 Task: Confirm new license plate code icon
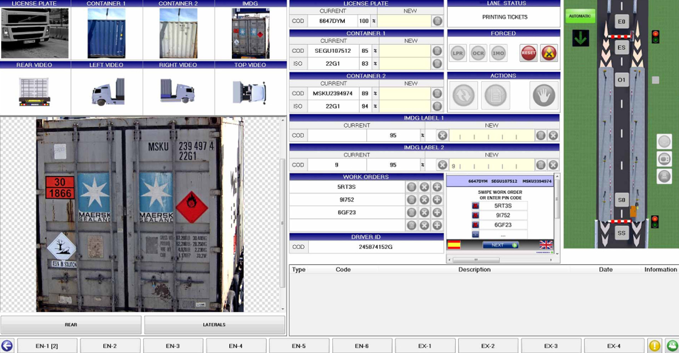[x=437, y=21]
